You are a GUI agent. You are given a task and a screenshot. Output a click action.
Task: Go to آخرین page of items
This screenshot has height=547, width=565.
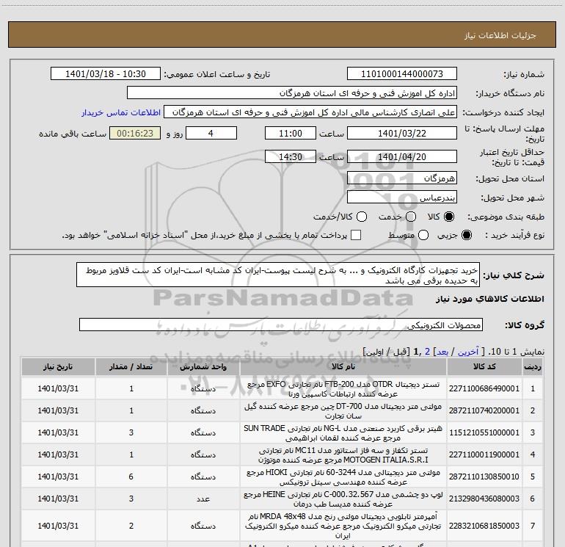(x=468, y=352)
